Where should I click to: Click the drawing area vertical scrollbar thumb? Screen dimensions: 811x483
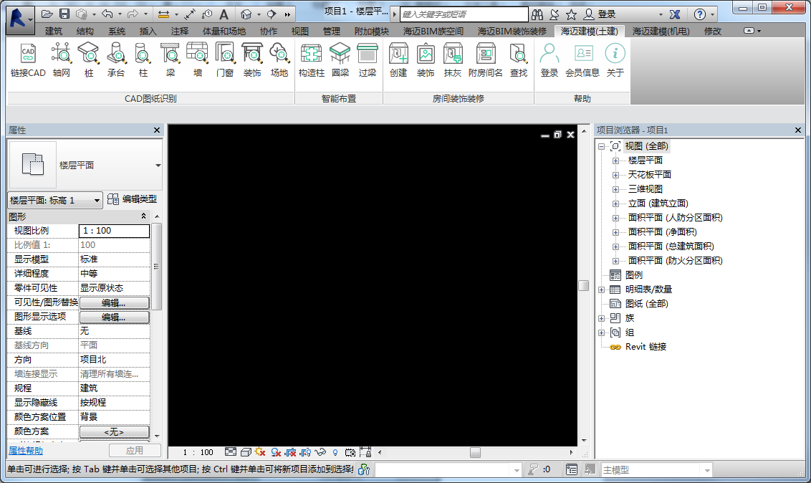pyautogui.click(x=583, y=285)
